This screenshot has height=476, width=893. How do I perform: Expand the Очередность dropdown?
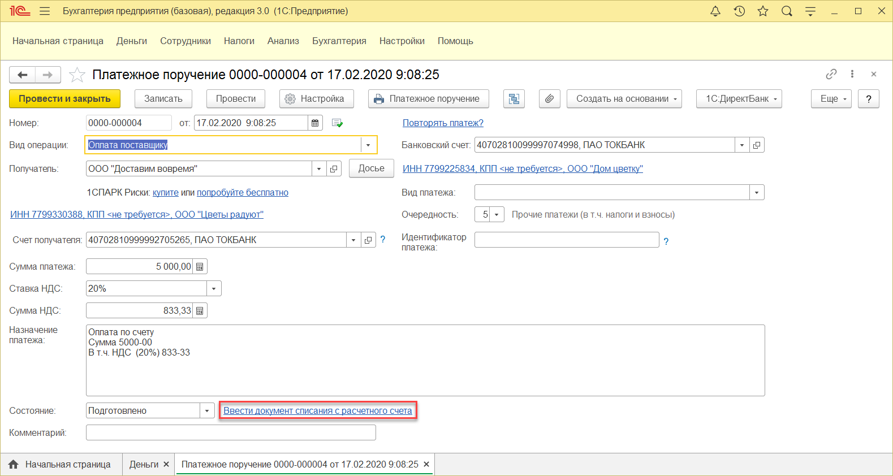(497, 214)
